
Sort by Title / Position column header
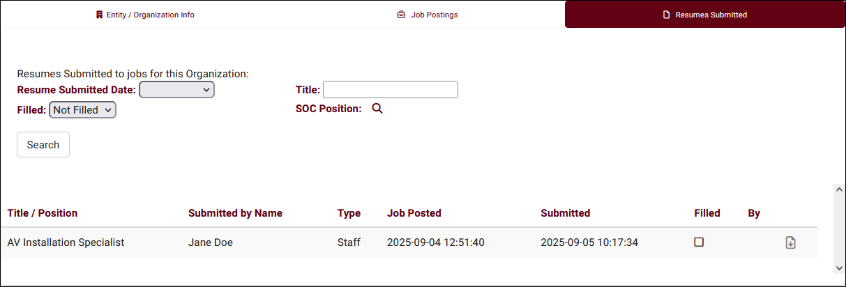[43, 213]
